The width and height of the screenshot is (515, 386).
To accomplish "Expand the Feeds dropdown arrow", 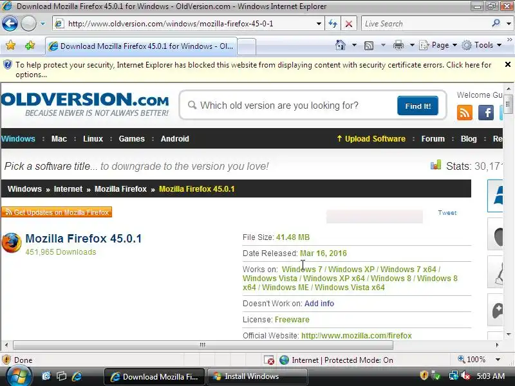I will click(383, 45).
